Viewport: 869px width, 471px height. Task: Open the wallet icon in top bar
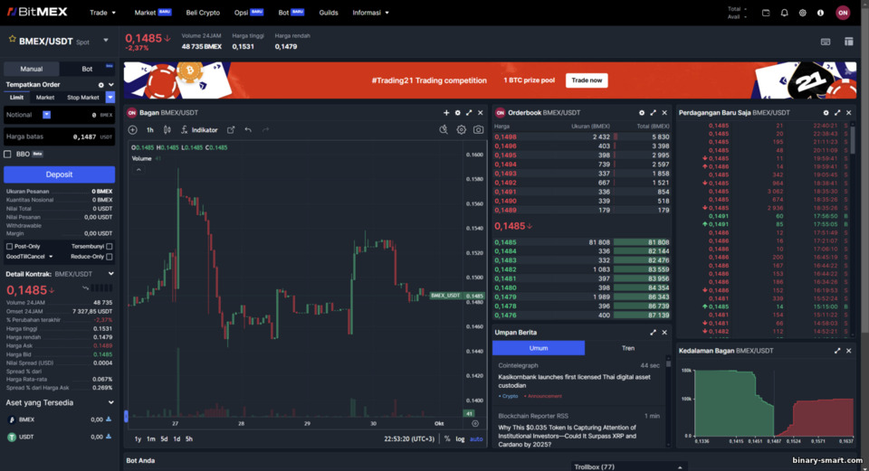(x=766, y=13)
